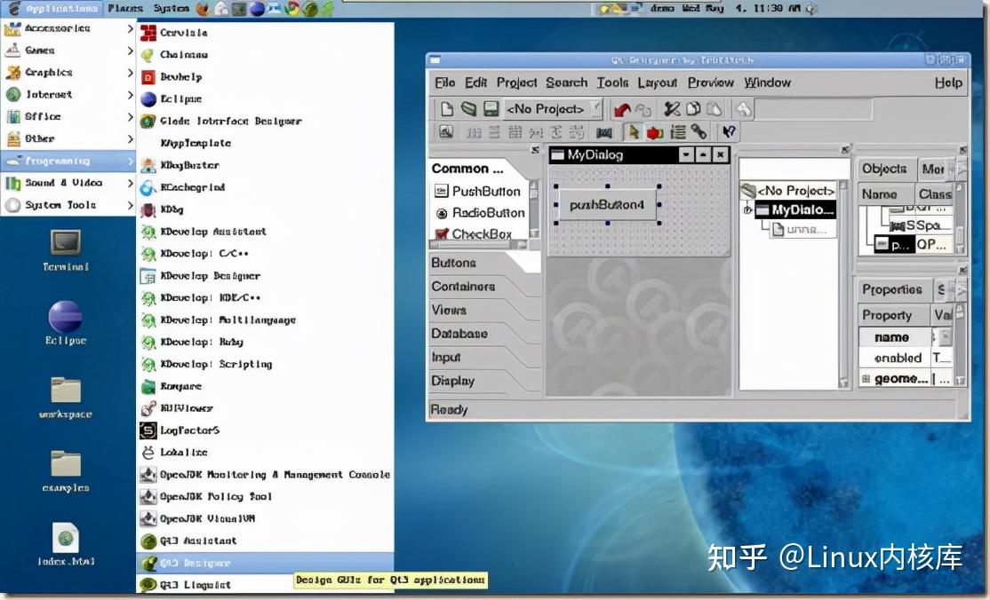Select the Pointer tool in the toolbar
Image resolution: width=990 pixels, height=600 pixels.
[x=633, y=132]
